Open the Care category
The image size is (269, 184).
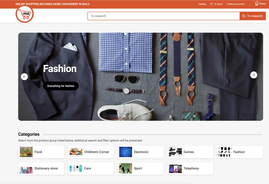(x=87, y=168)
